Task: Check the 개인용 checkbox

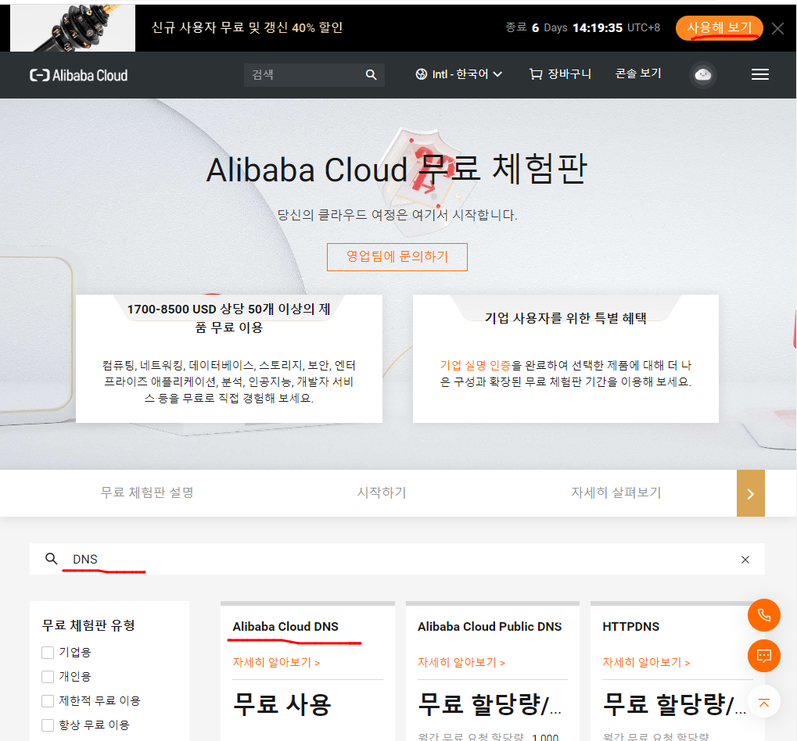Action: (x=48, y=676)
